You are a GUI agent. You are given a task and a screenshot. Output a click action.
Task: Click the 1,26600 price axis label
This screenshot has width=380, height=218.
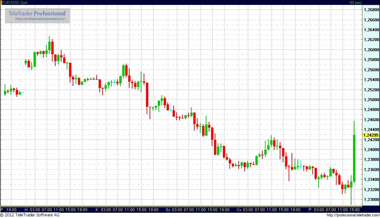[x=371, y=20]
